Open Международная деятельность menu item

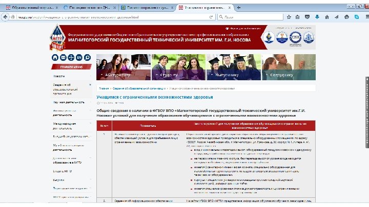64,126
